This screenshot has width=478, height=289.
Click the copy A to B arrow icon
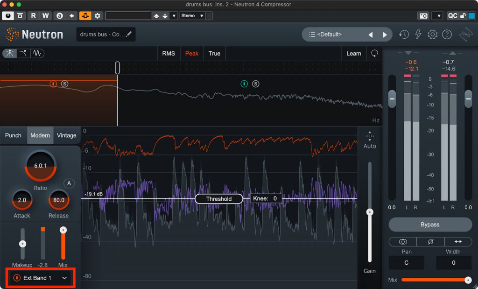(71, 16)
